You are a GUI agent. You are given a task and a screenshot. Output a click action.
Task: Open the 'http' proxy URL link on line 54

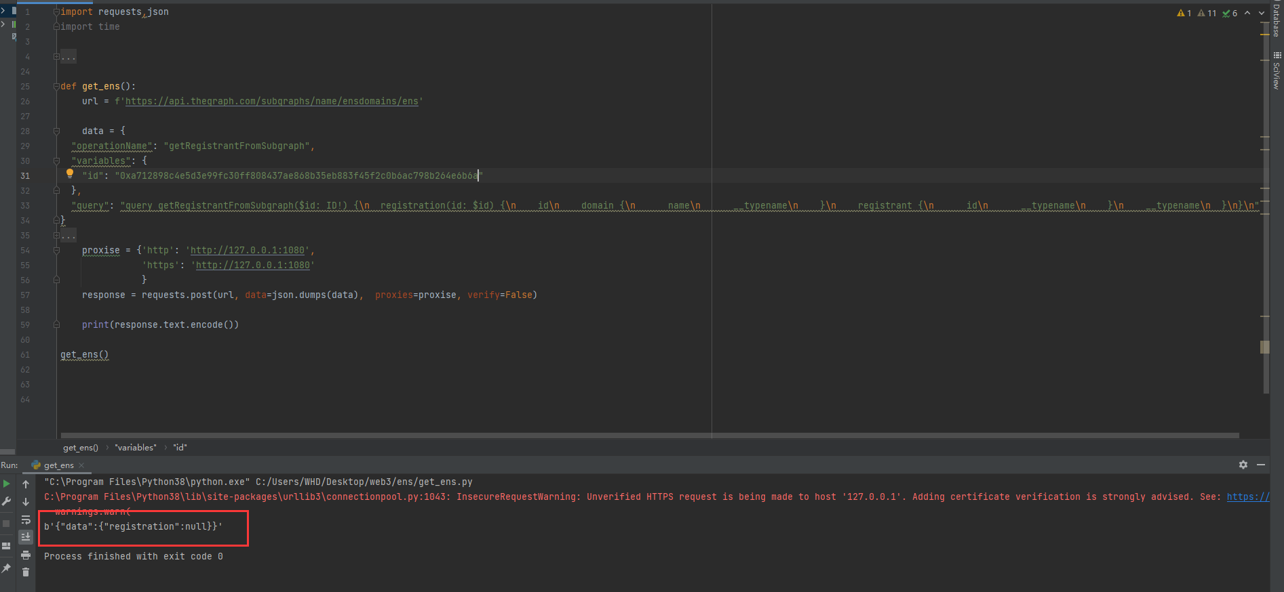248,251
